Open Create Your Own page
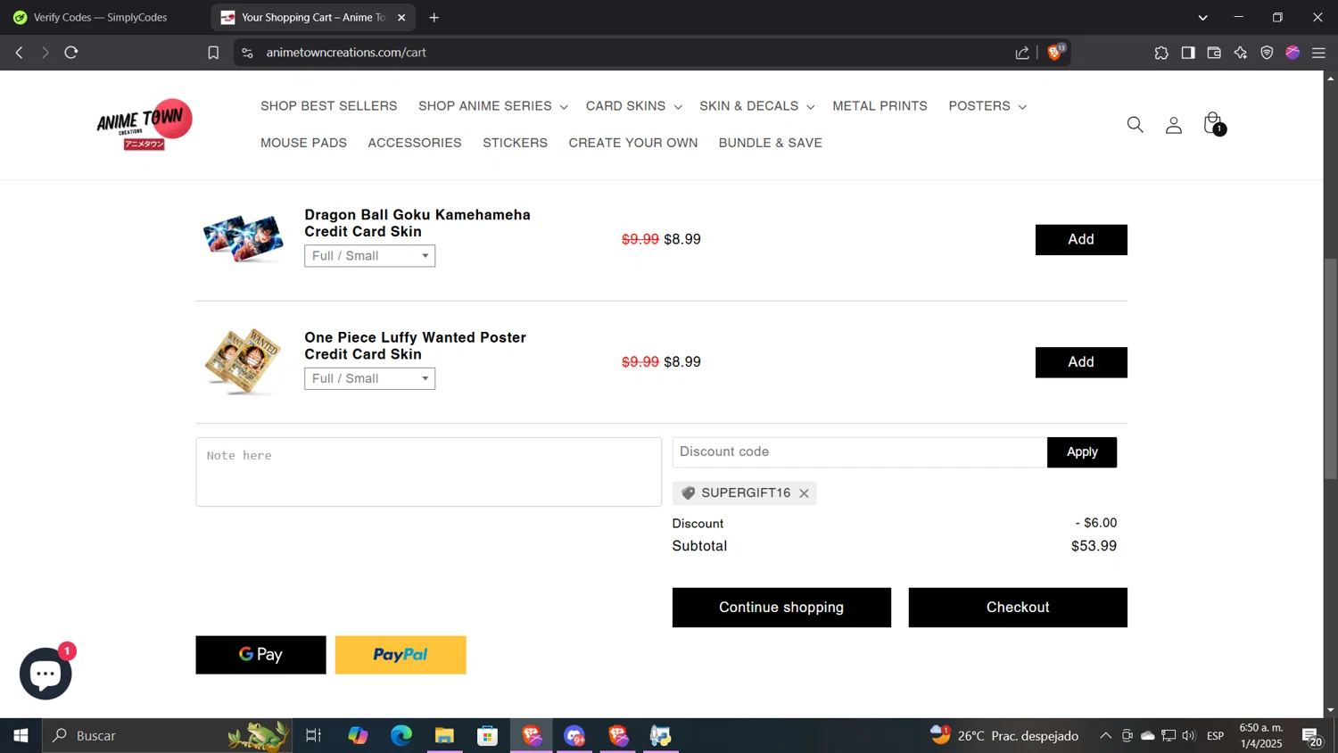 point(633,143)
